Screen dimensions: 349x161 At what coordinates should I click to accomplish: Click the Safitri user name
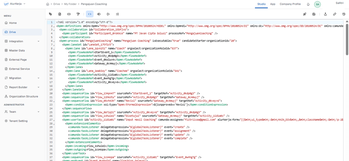click(340, 3)
